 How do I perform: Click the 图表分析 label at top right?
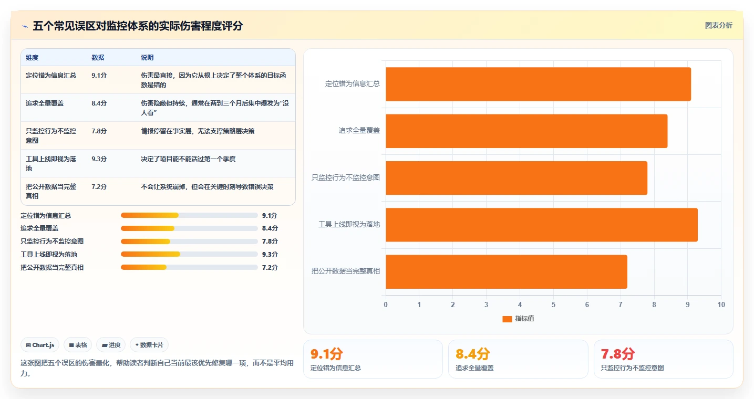tap(718, 26)
